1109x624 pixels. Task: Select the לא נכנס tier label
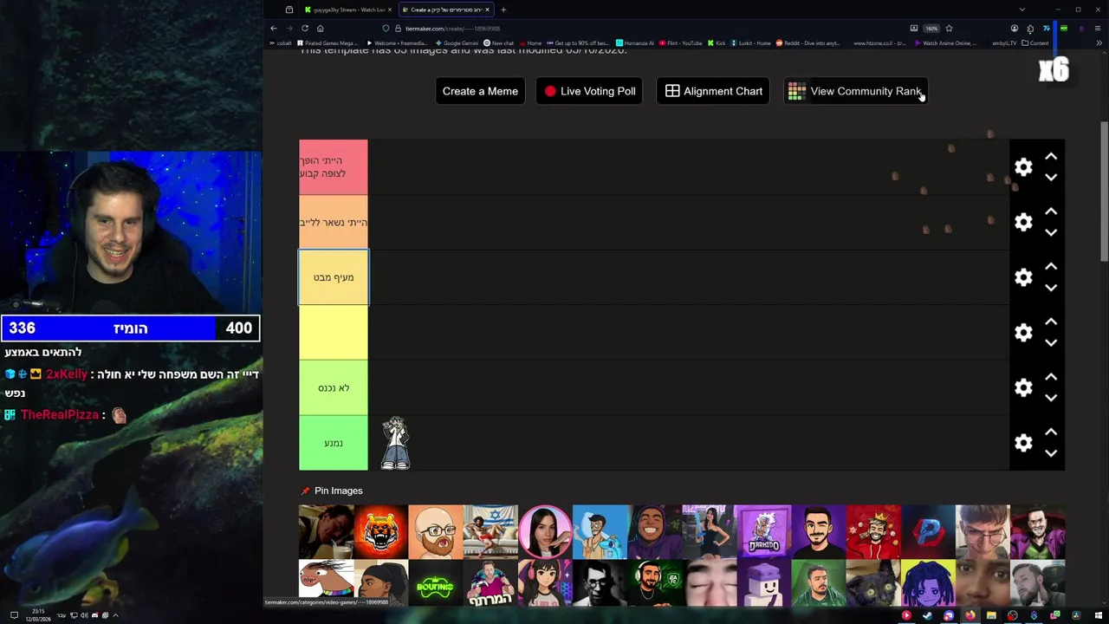click(334, 388)
